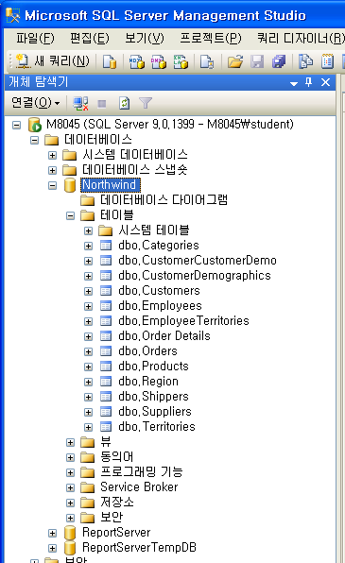This screenshot has height=563, width=345.
Task: Click the Refresh icon in Object Explorer
Action: click(x=124, y=103)
